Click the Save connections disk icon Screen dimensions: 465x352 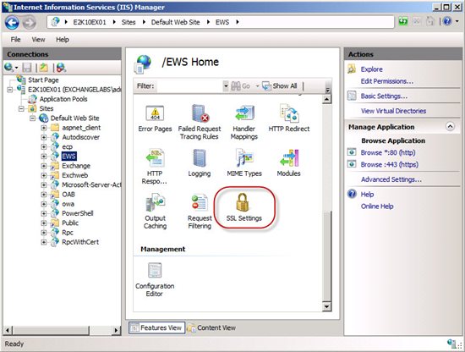[x=27, y=68]
